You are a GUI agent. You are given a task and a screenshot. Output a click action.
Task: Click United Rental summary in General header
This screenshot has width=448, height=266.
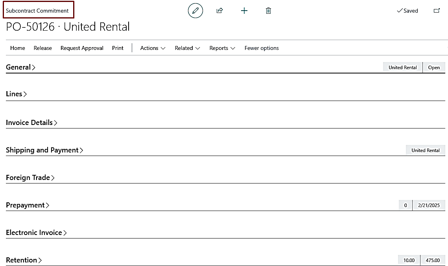(403, 67)
